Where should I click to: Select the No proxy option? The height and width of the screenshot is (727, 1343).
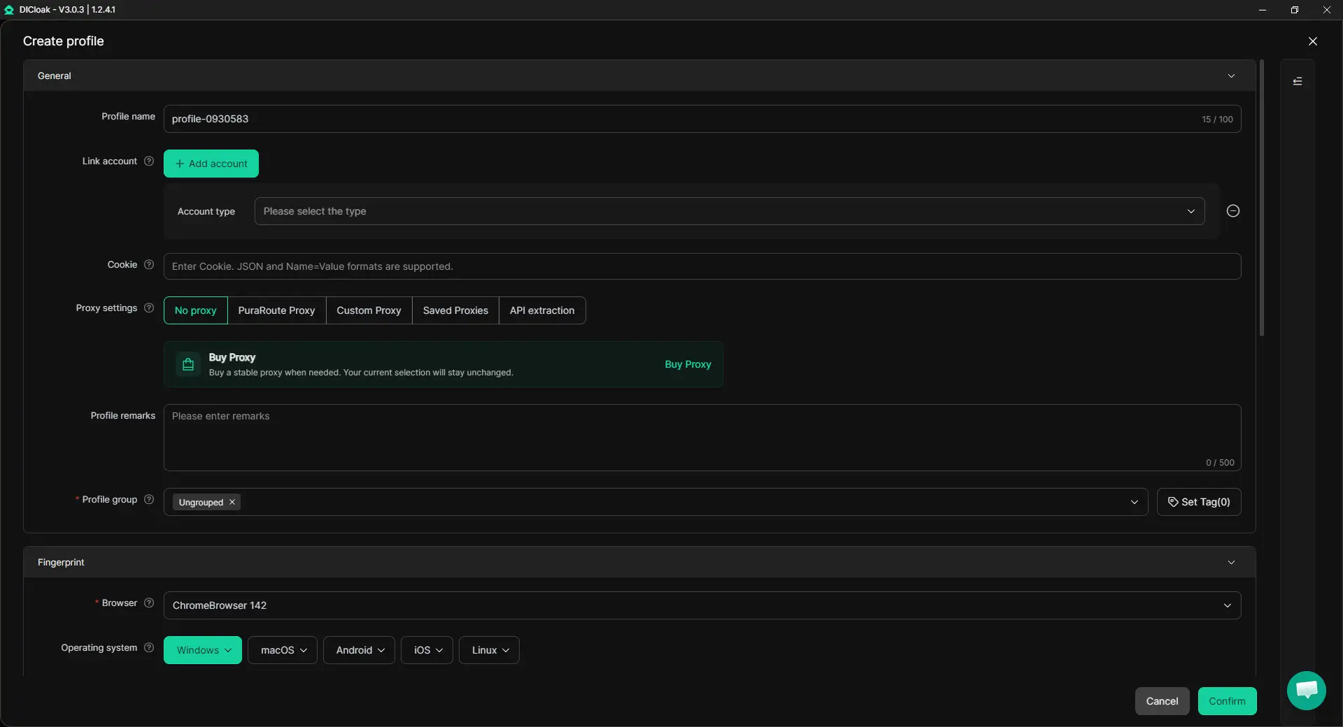(196, 310)
